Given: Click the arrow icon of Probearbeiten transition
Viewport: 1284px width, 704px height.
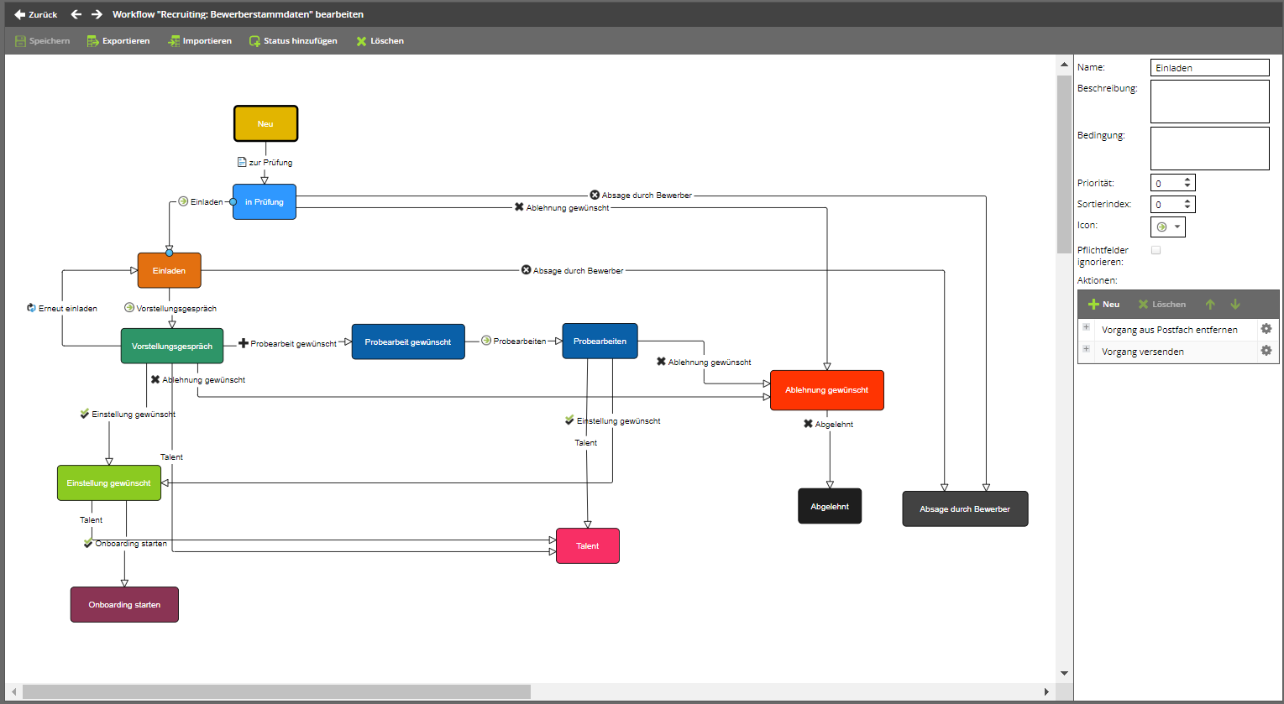Looking at the screenshot, I should click(x=486, y=341).
